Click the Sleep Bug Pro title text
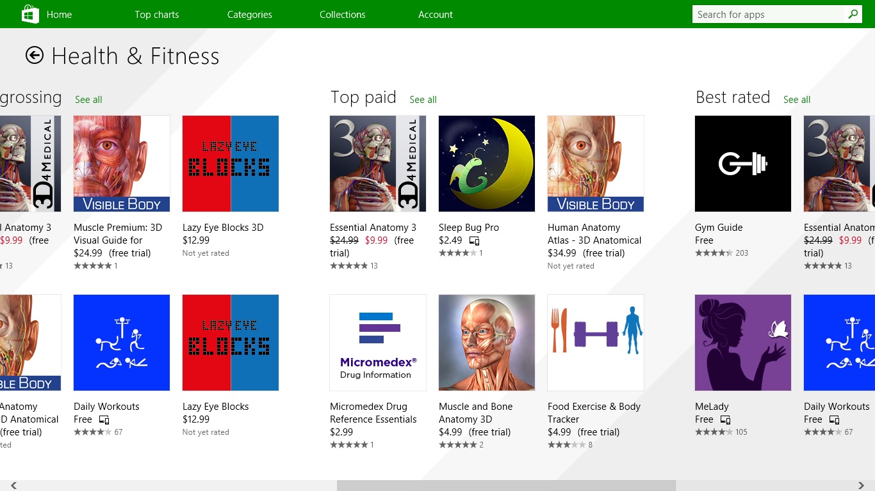 pos(469,228)
